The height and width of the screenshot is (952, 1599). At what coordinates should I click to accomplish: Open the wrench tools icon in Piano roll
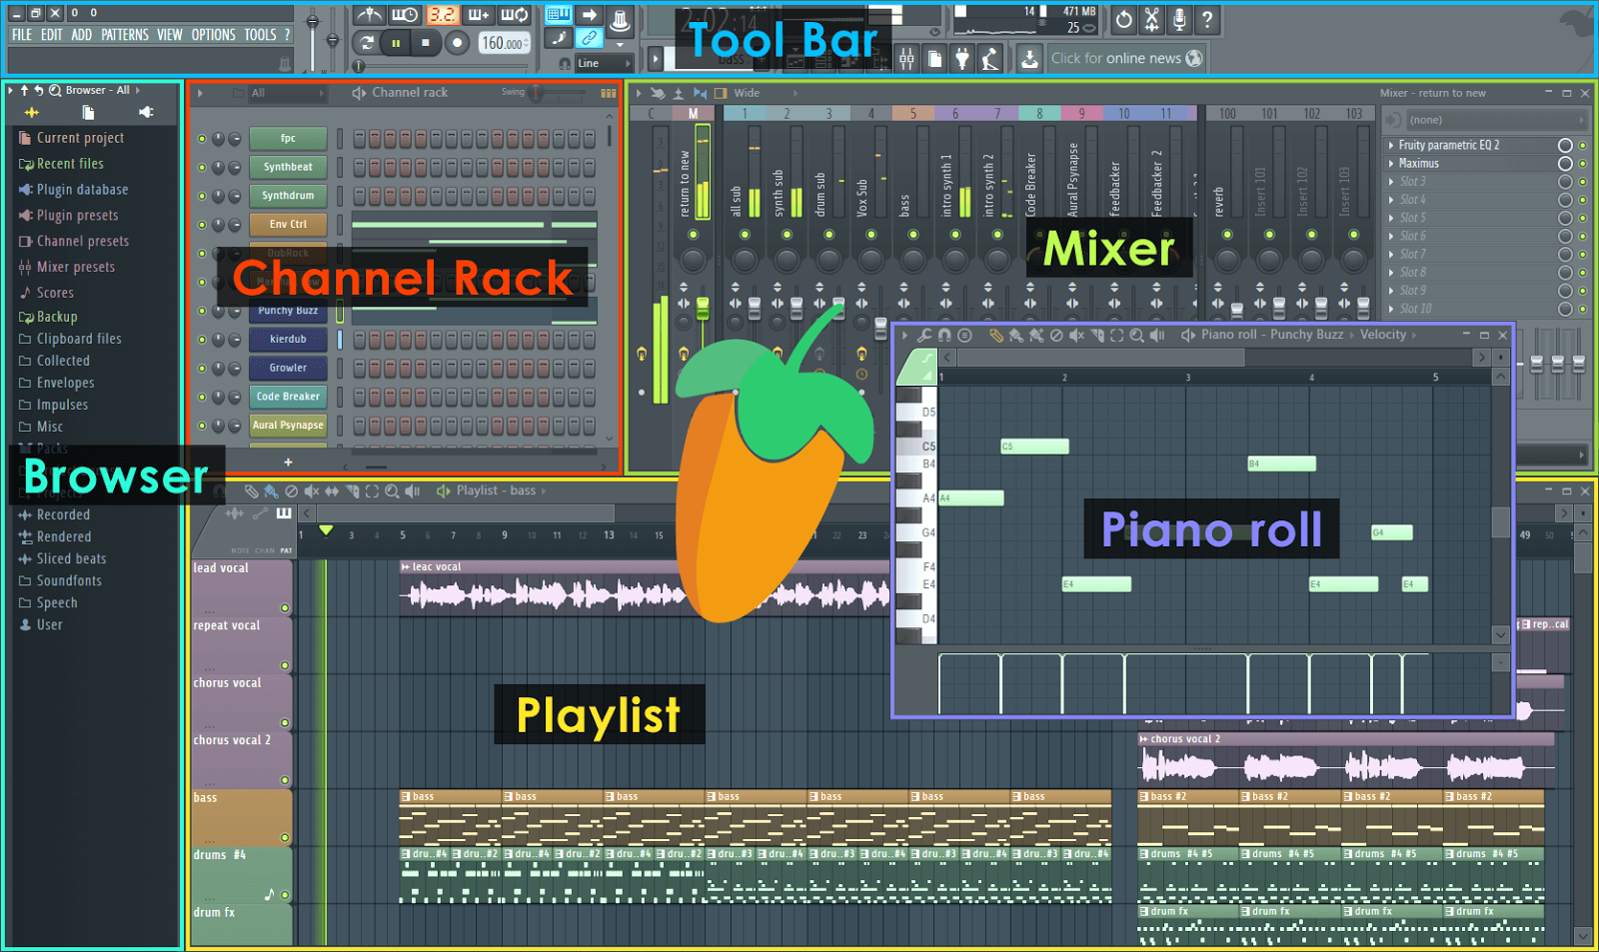(x=924, y=336)
